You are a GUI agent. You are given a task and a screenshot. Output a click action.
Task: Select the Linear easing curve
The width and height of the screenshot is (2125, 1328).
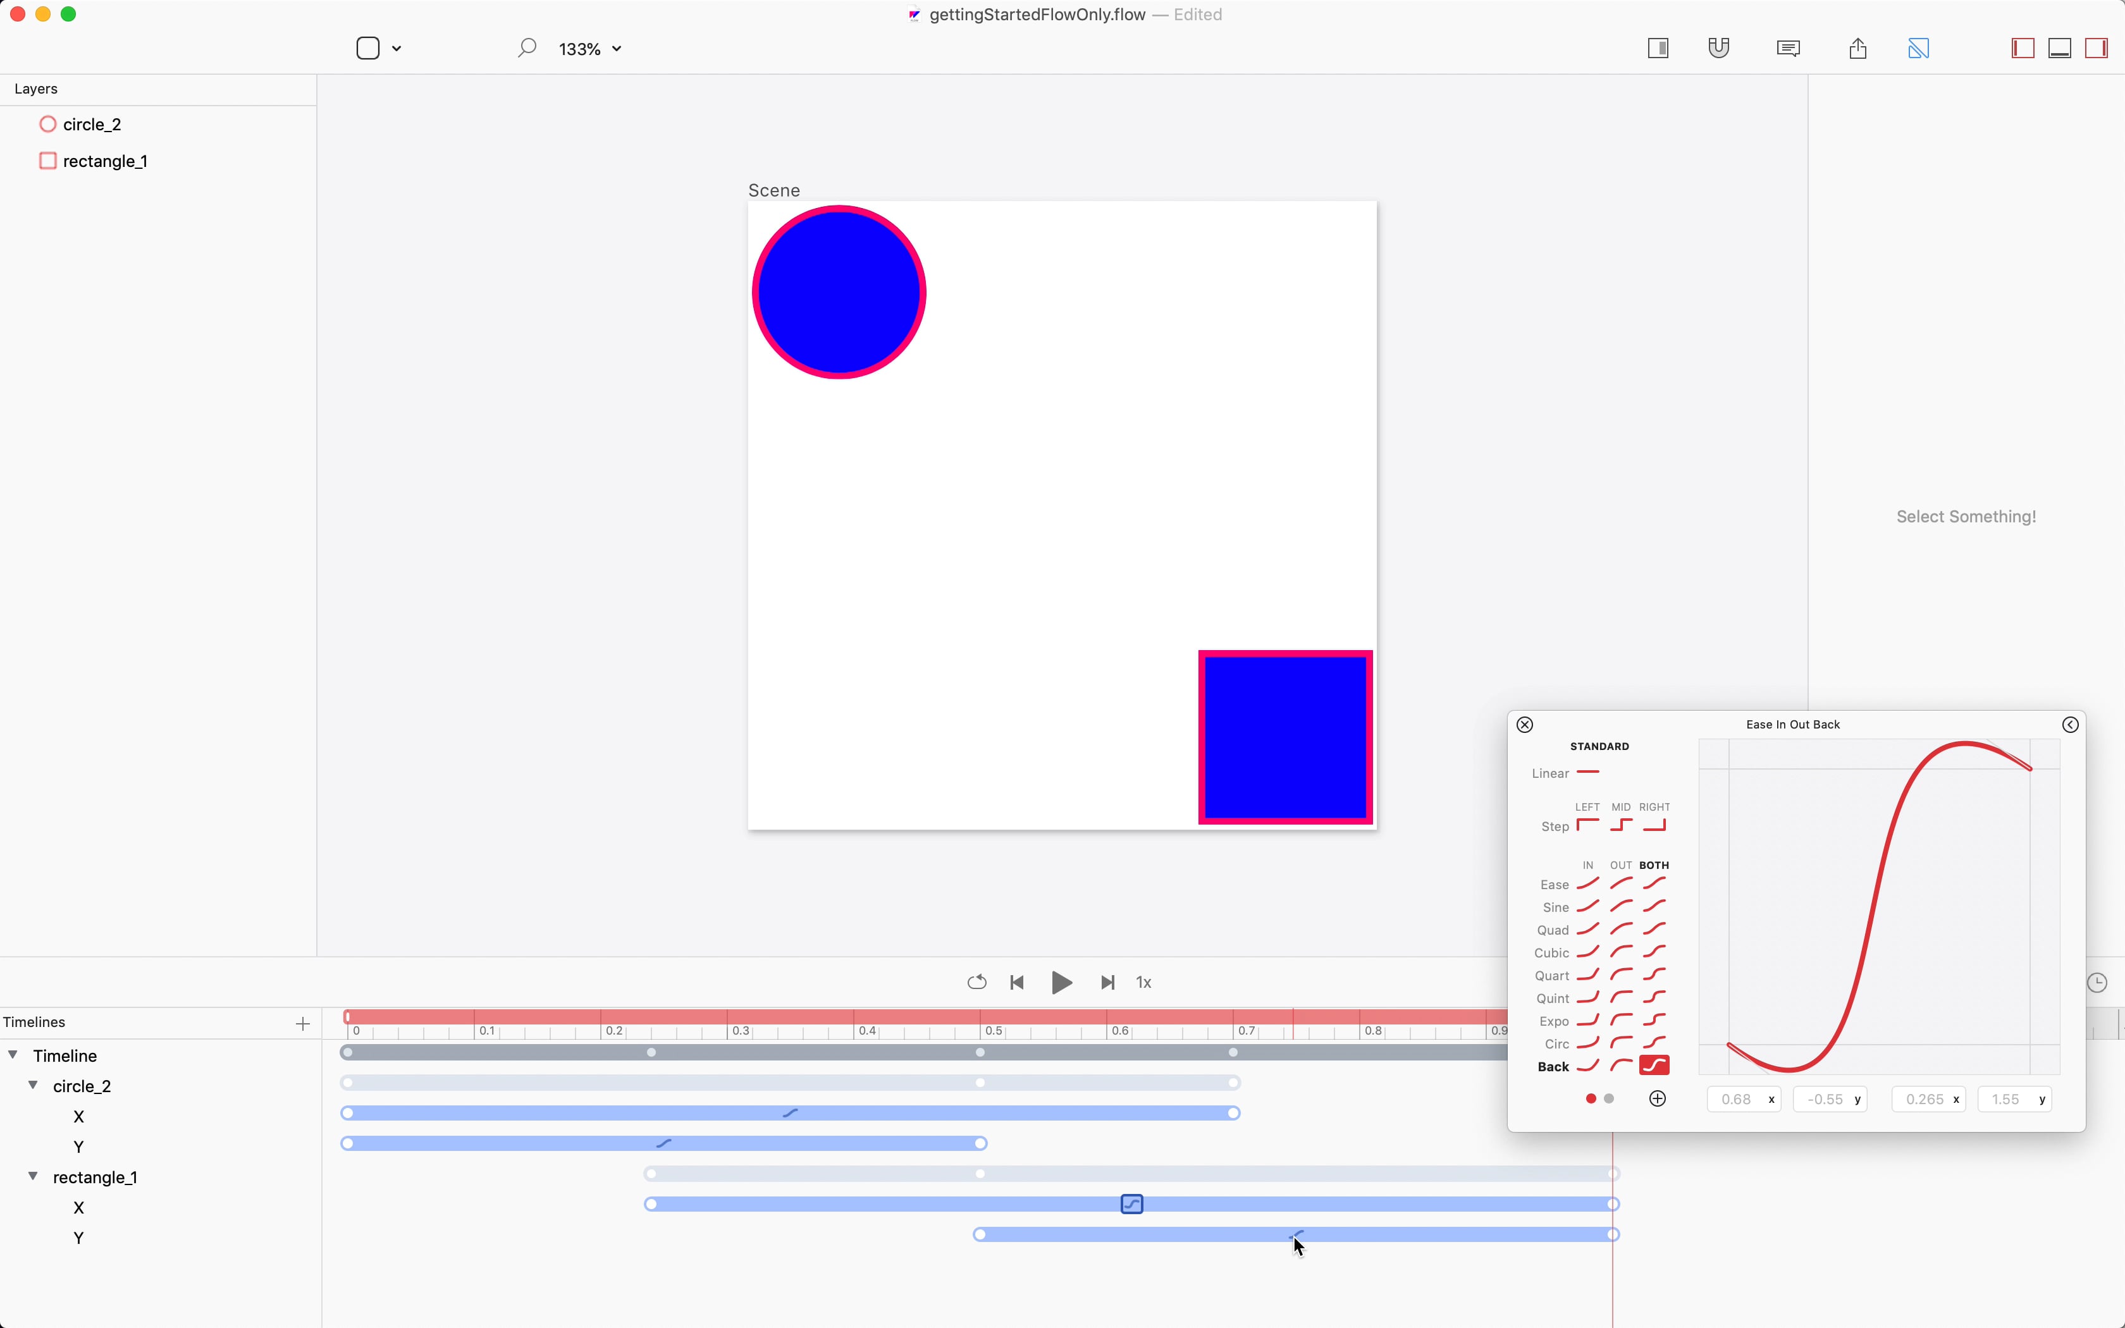click(x=1589, y=773)
